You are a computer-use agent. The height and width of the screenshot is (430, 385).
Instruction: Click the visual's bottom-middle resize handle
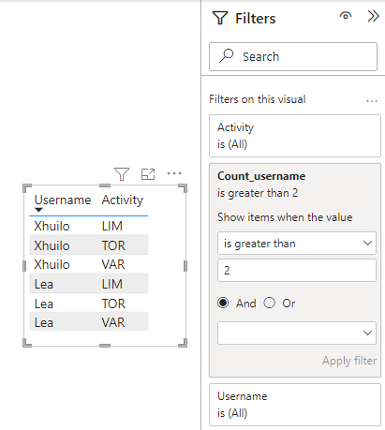(x=105, y=346)
